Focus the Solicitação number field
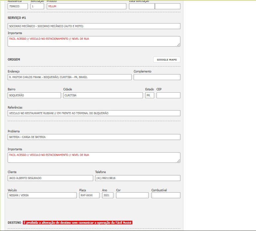The height and width of the screenshot is (231, 256). click(37, 6)
